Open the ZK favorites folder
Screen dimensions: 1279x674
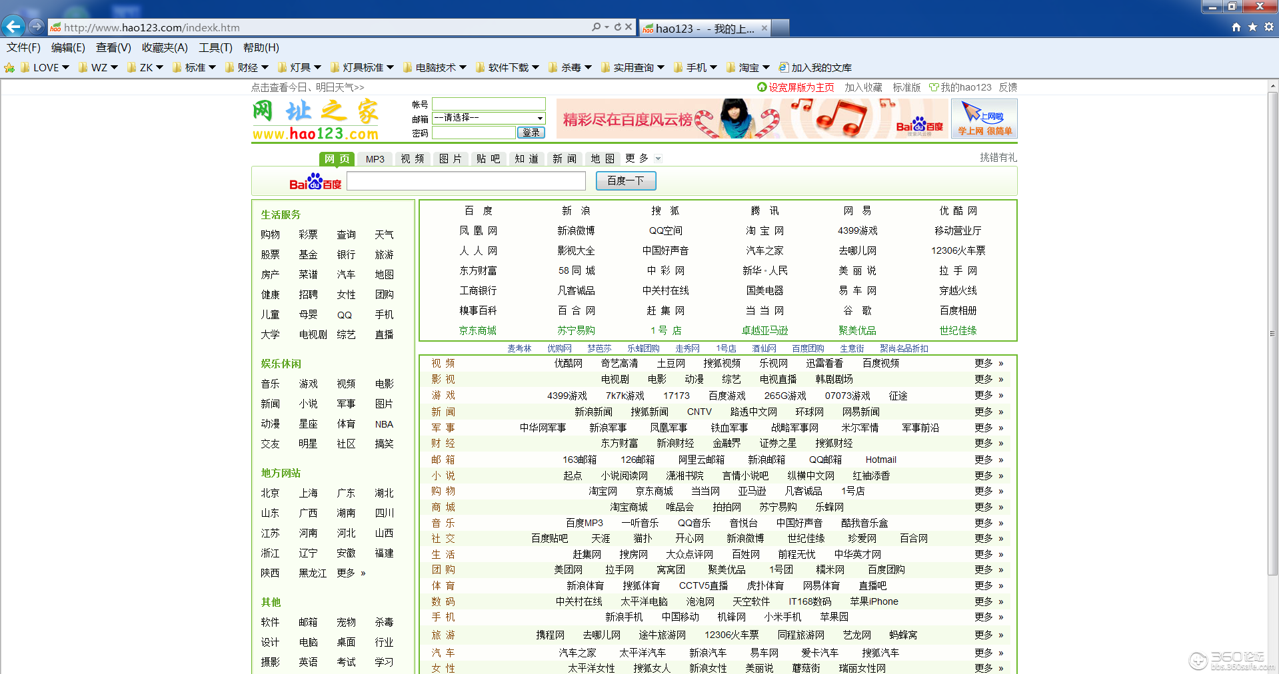pyautogui.click(x=145, y=67)
